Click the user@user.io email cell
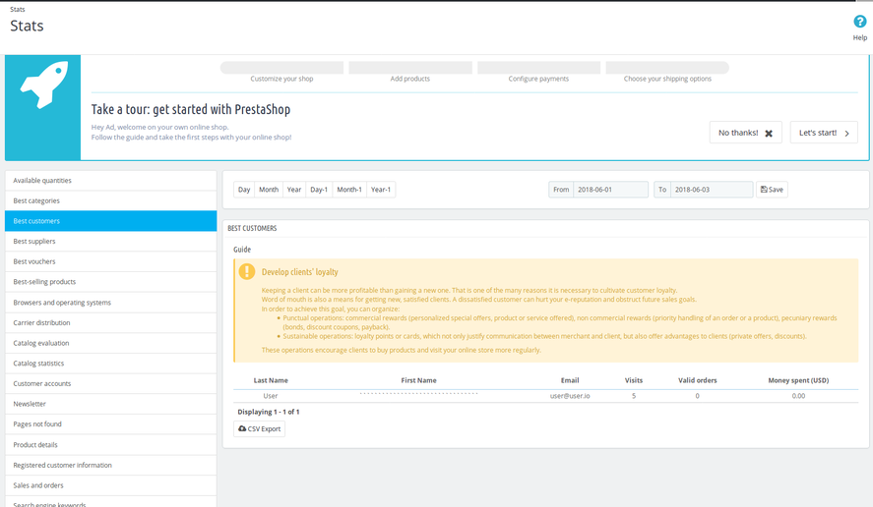873x507 pixels. 570,396
